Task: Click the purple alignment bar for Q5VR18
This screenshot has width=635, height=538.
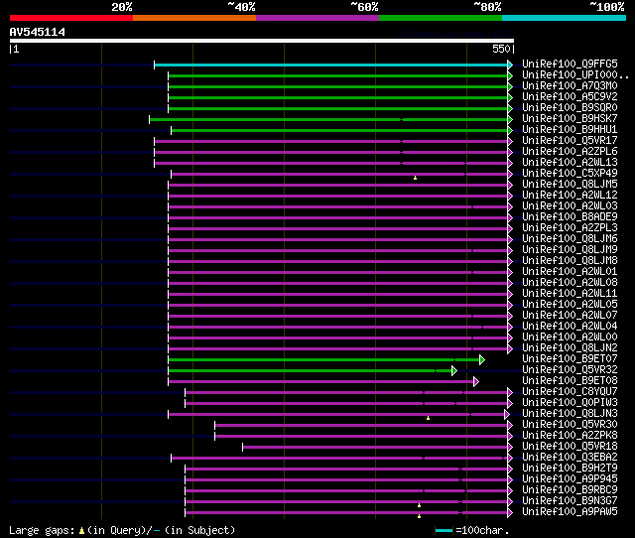Action: point(375,448)
